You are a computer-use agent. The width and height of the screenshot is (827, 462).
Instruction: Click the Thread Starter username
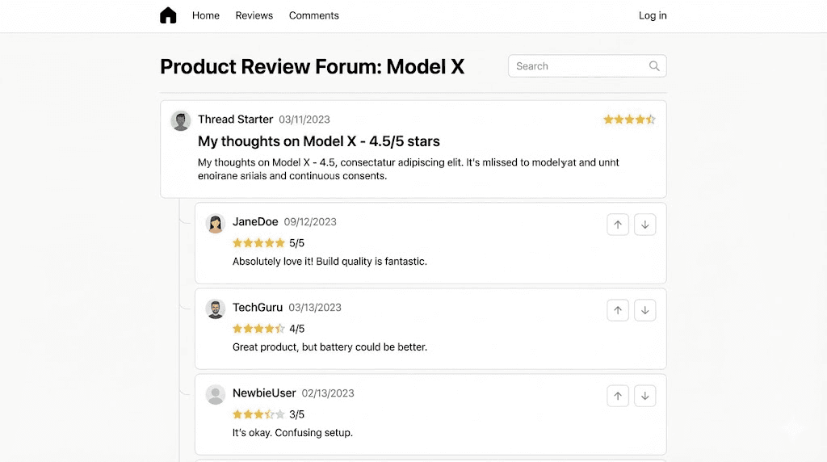[235, 120]
